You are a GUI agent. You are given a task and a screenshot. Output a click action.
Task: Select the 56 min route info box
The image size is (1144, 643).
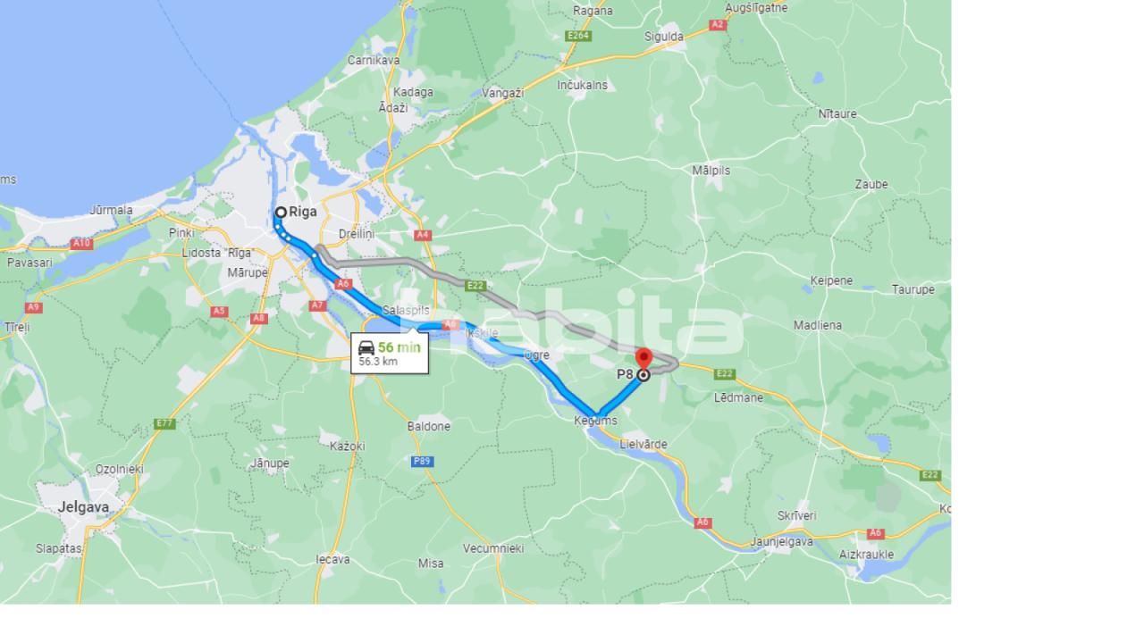tap(390, 353)
